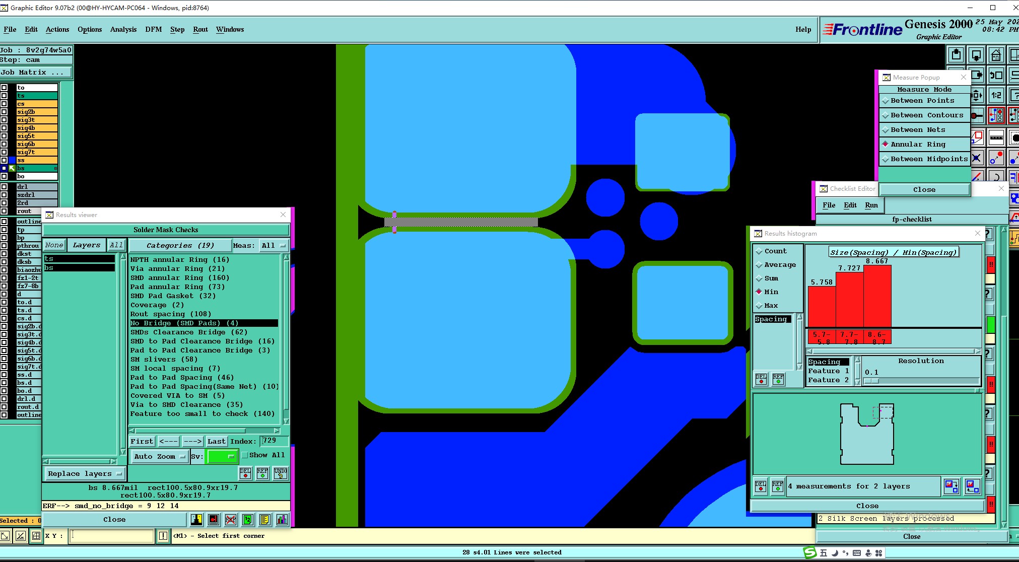Expand the Replace layers dropdown

(x=85, y=474)
